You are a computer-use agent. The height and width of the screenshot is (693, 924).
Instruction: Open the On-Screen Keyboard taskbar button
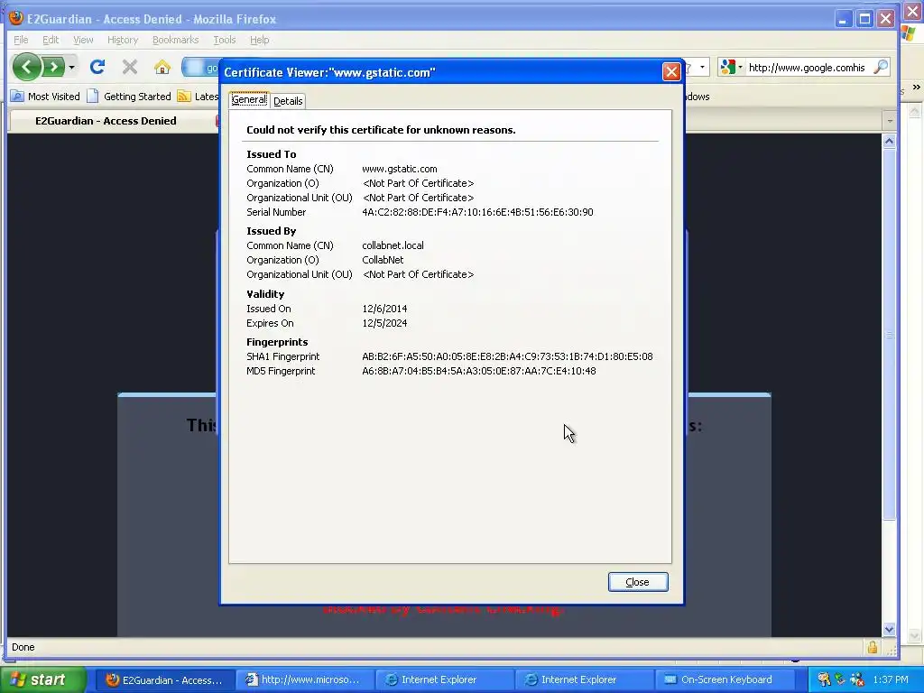[723, 679]
